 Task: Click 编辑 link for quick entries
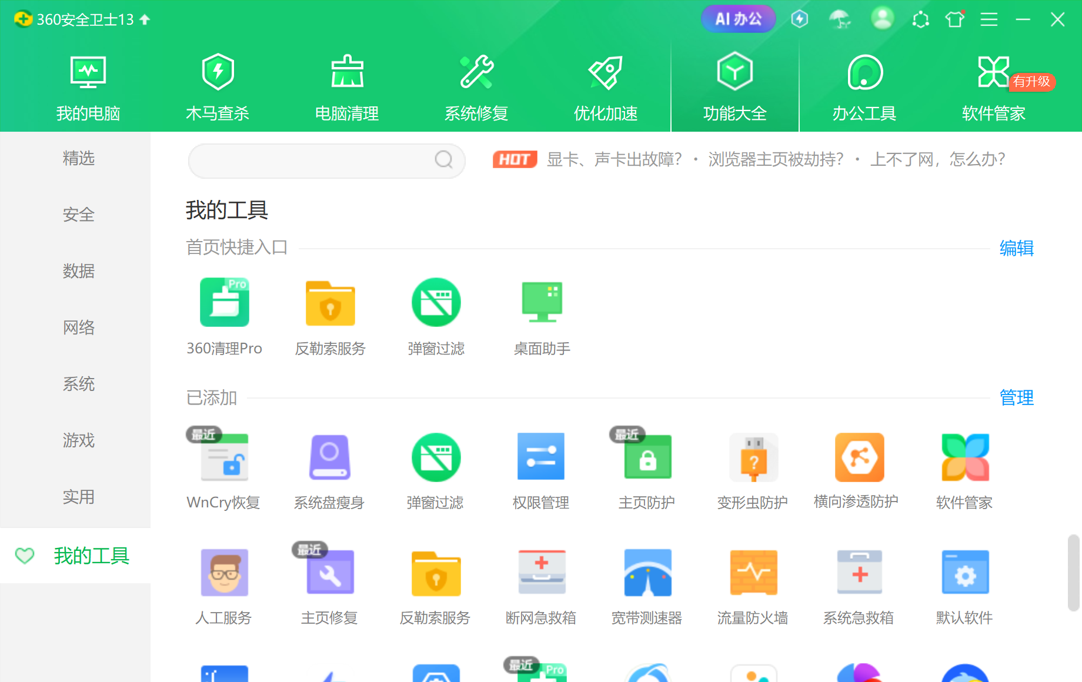click(x=1017, y=248)
